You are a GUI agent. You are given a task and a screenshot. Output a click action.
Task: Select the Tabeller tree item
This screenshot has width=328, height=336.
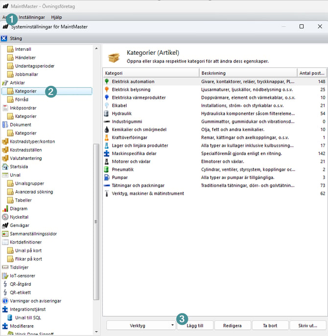pos(23,200)
